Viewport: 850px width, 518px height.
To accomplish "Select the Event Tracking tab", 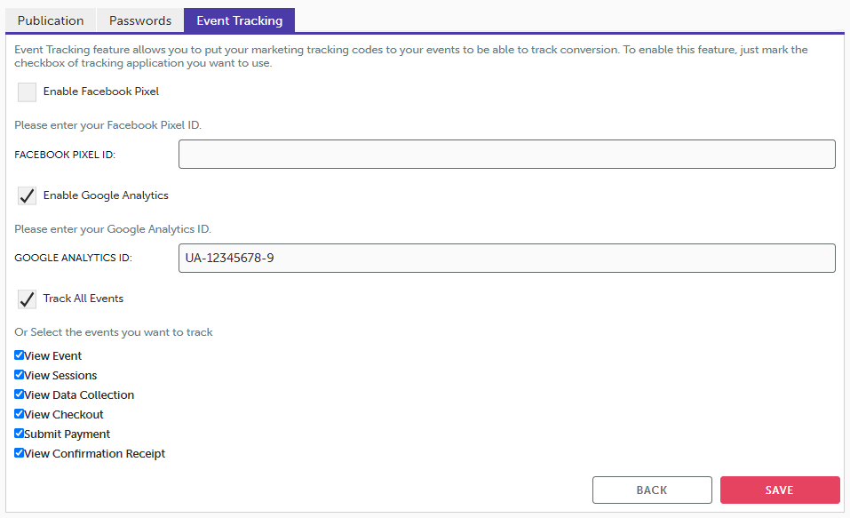I will [x=239, y=20].
